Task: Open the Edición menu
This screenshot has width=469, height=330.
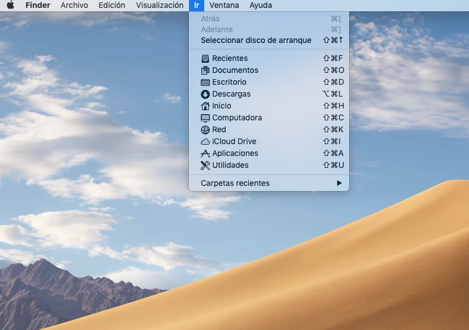Action: point(112,5)
